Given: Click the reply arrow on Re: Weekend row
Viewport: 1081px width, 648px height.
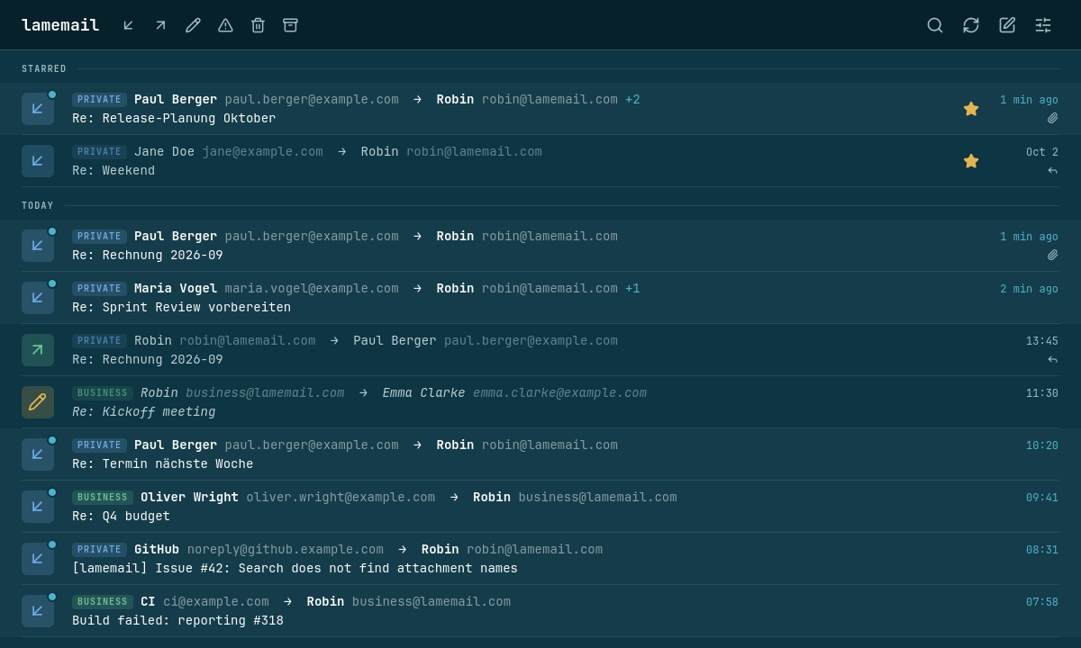Looking at the screenshot, I should [1052, 170].
